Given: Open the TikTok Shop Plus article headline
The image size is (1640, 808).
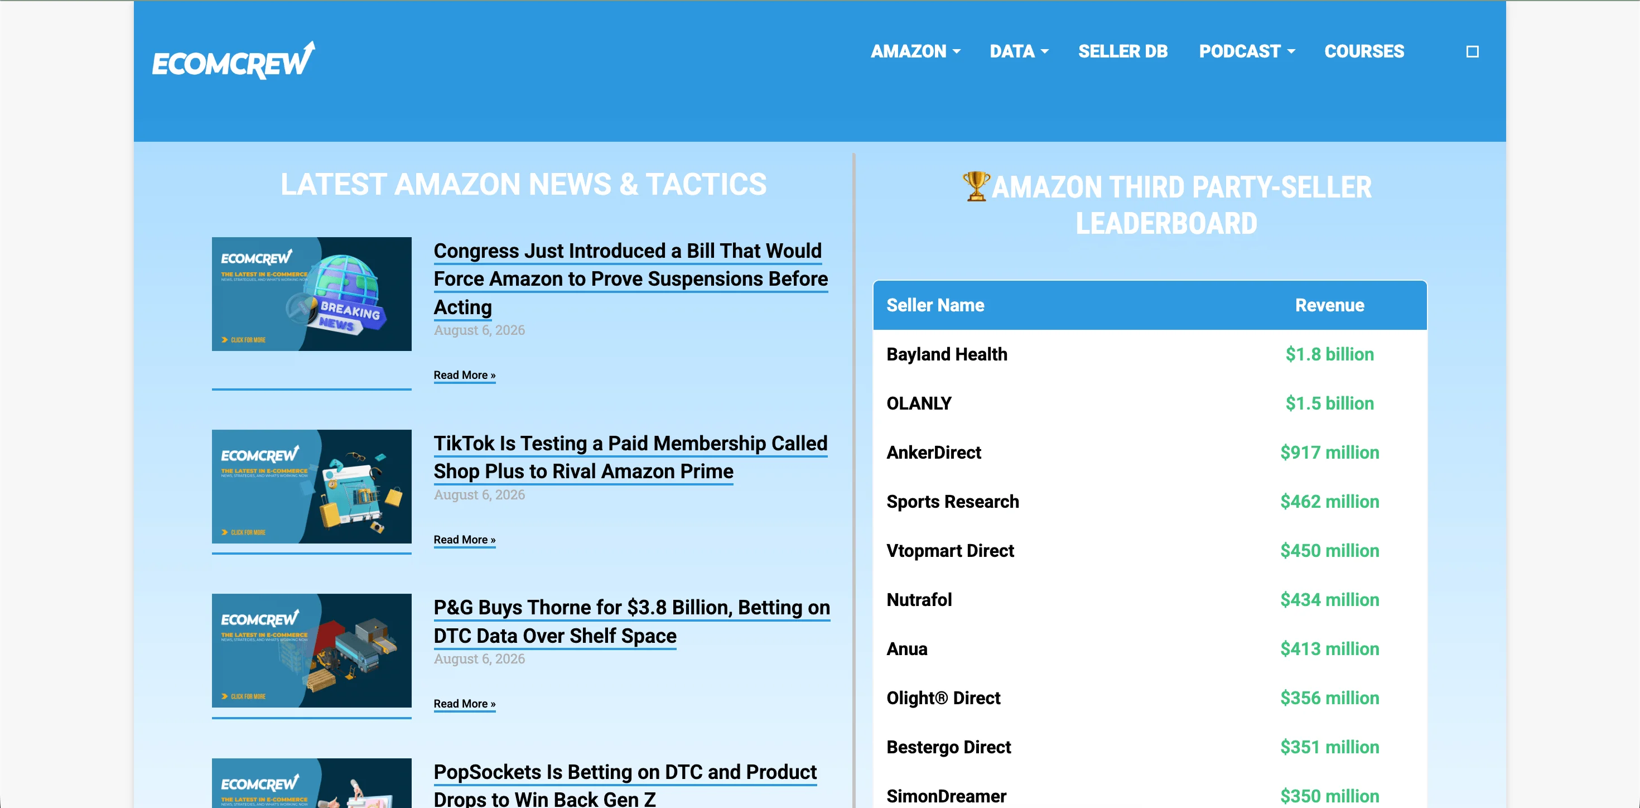Looking at the screenshot, I should [x=630, y=457].
